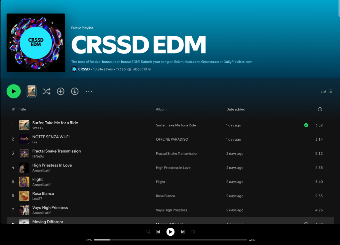Download the playlist with arrow circle icon
The image size is (340, 245).
74,91
